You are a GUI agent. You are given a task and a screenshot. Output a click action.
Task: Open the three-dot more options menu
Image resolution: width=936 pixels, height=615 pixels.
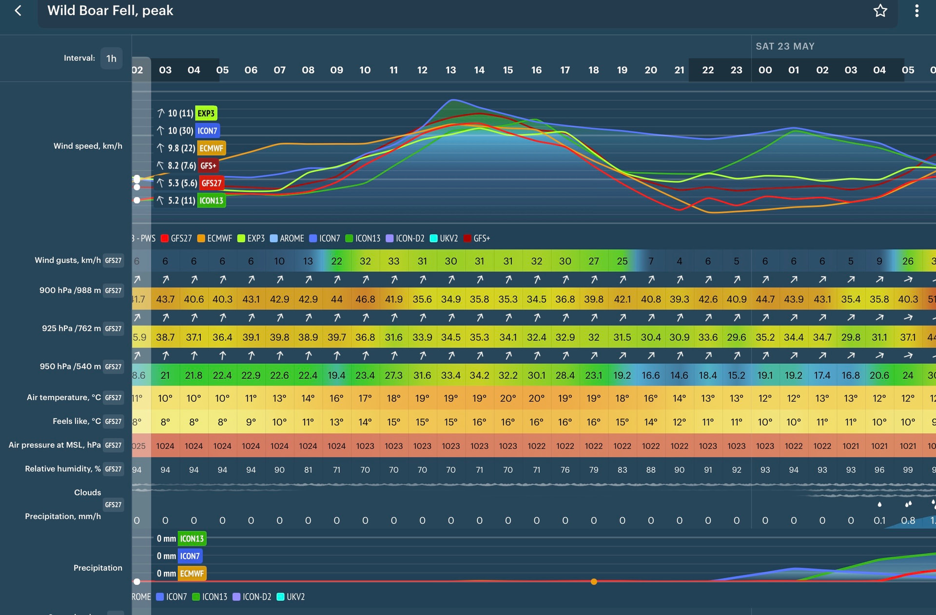[x=916, y=11]
